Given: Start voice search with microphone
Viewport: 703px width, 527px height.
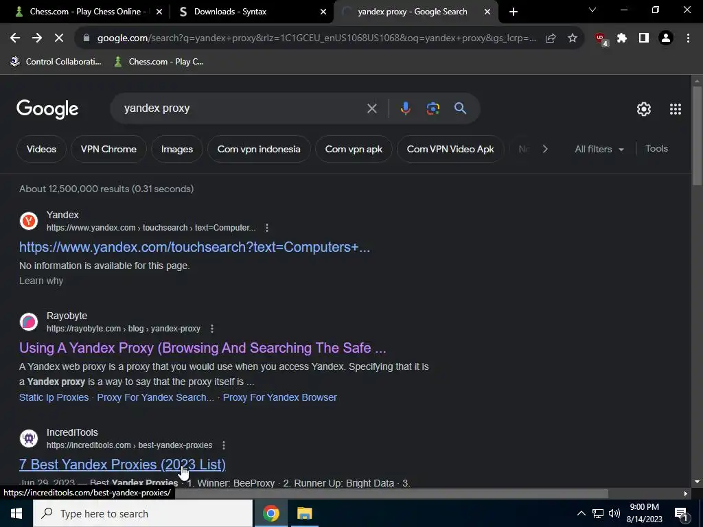Looking at the screenshot, I should [x=405, y=108].
